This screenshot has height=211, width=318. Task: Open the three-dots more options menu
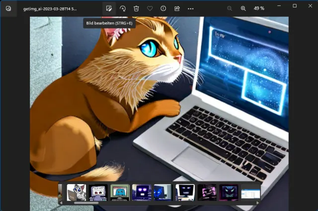[x=191, y=8]
